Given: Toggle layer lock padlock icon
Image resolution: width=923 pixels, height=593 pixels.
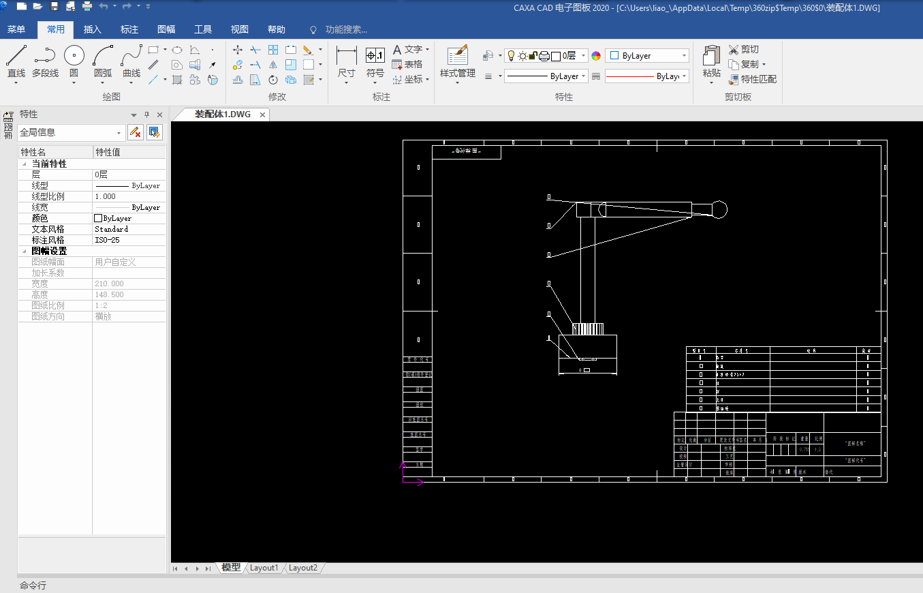Looking at the screenshot, I should pyautogui.click(x=533, y=56).
